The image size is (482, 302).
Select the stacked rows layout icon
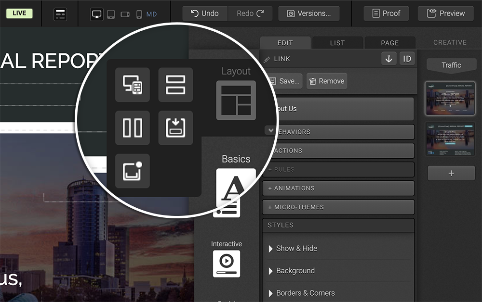[175, 85]
